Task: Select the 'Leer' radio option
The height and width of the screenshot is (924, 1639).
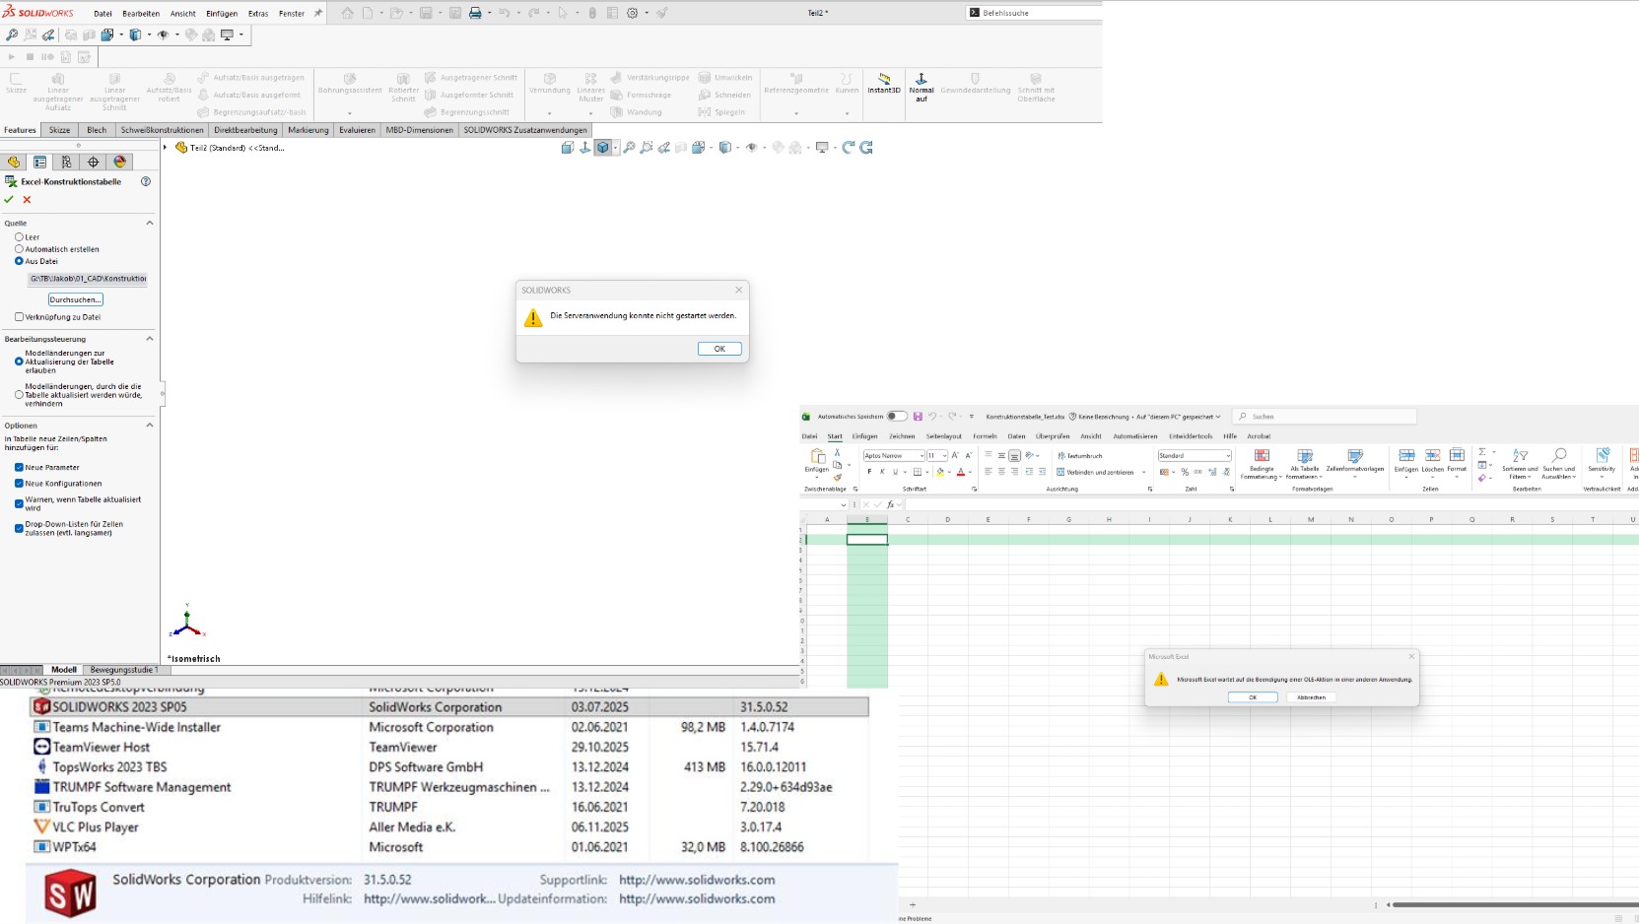Action: 19,237
